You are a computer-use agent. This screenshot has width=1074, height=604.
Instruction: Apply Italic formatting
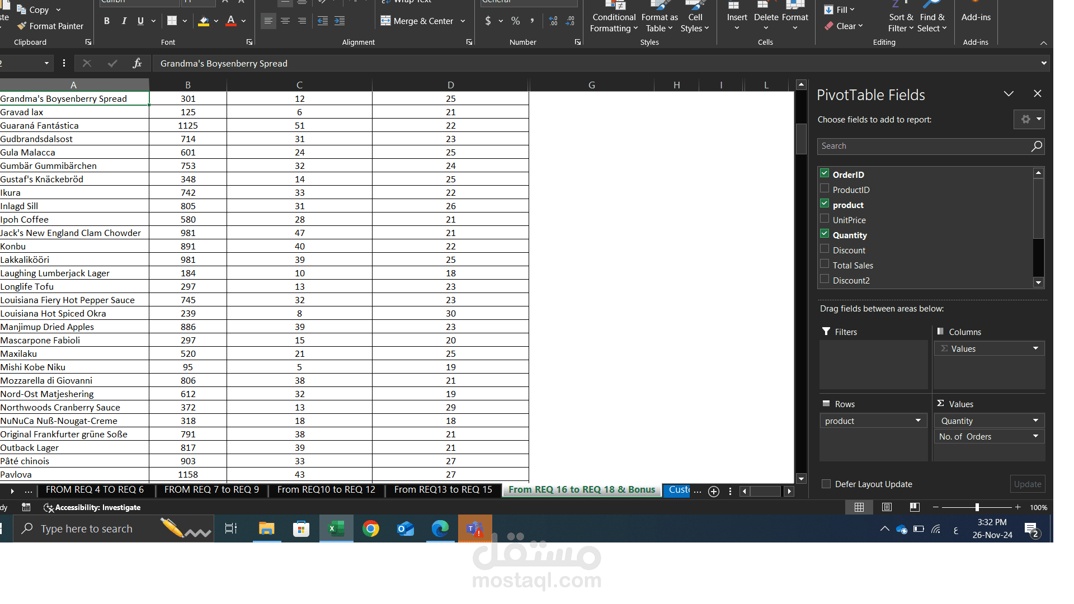(x=124, y=21)
